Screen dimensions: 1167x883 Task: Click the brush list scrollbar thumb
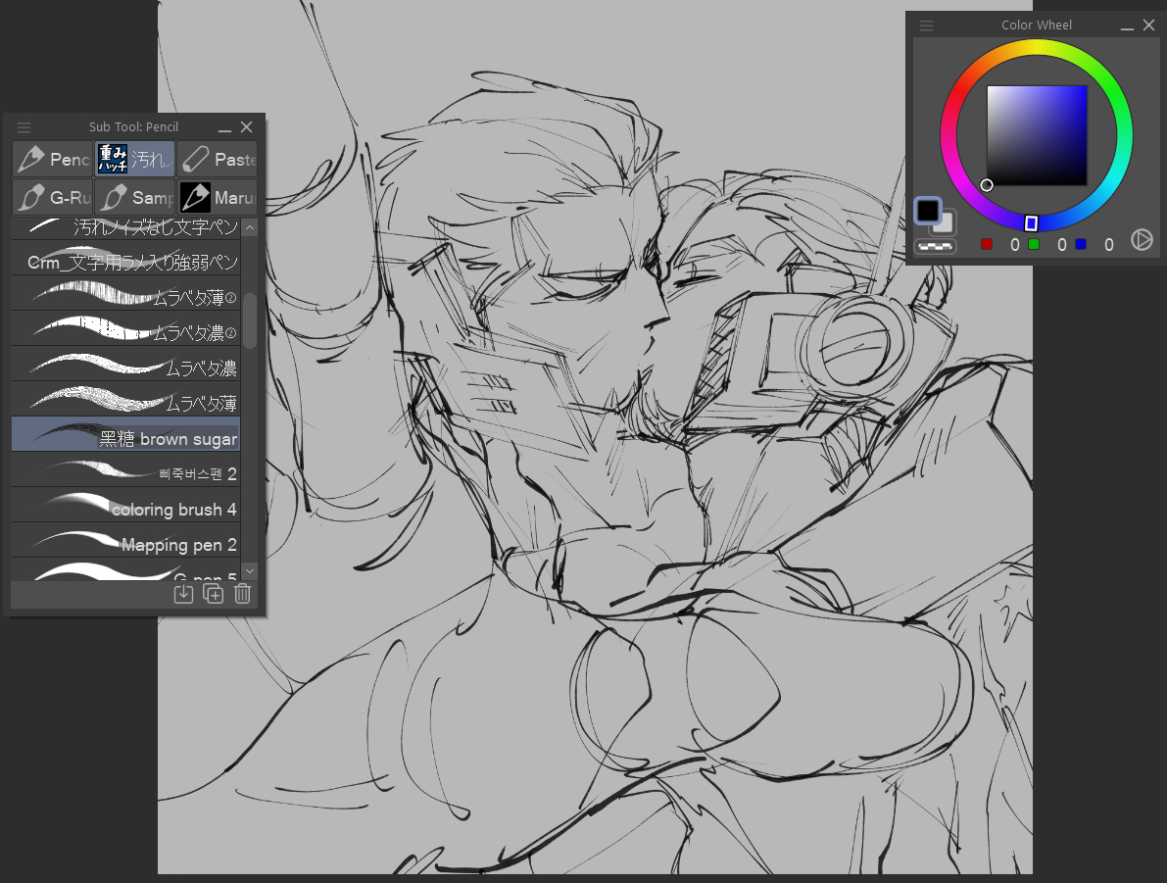(250, 319)
